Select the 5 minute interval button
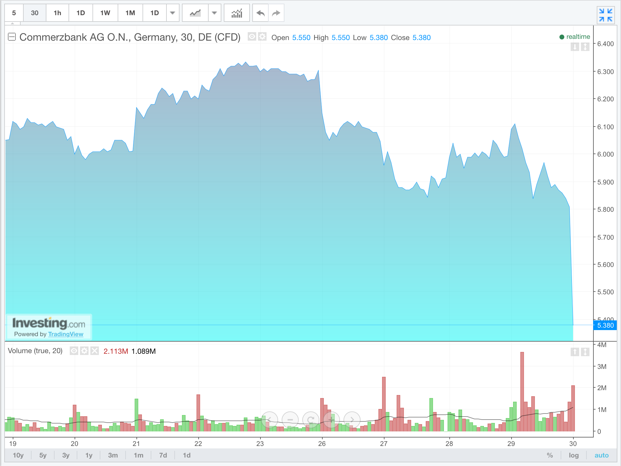Image resolution: width=621 pixels, height=466 pixels. click(x=14, y=13)
